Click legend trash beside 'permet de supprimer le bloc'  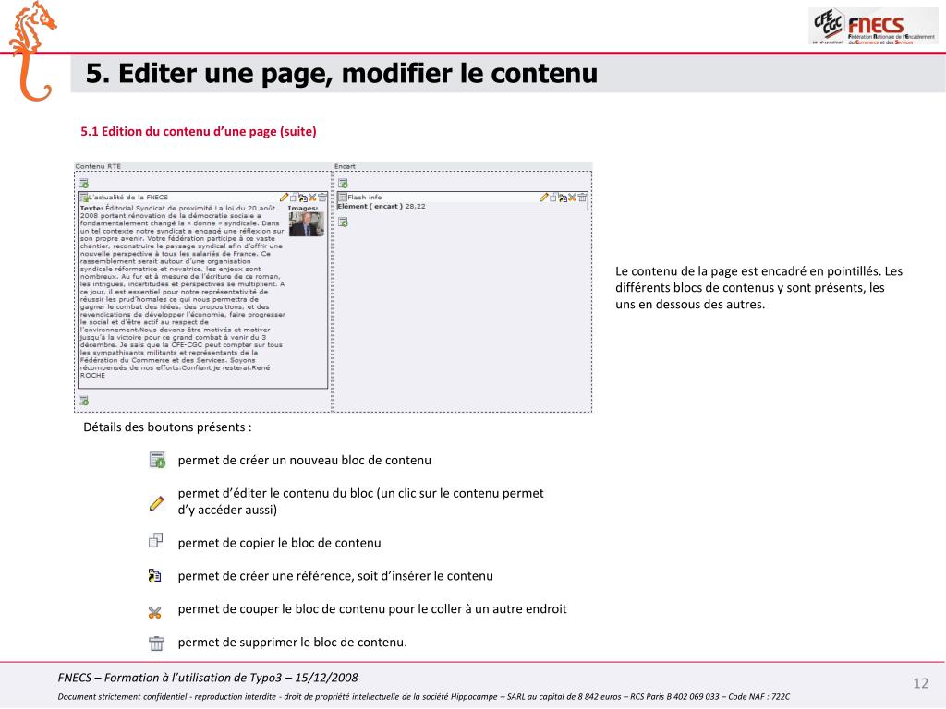pos(156,643)
